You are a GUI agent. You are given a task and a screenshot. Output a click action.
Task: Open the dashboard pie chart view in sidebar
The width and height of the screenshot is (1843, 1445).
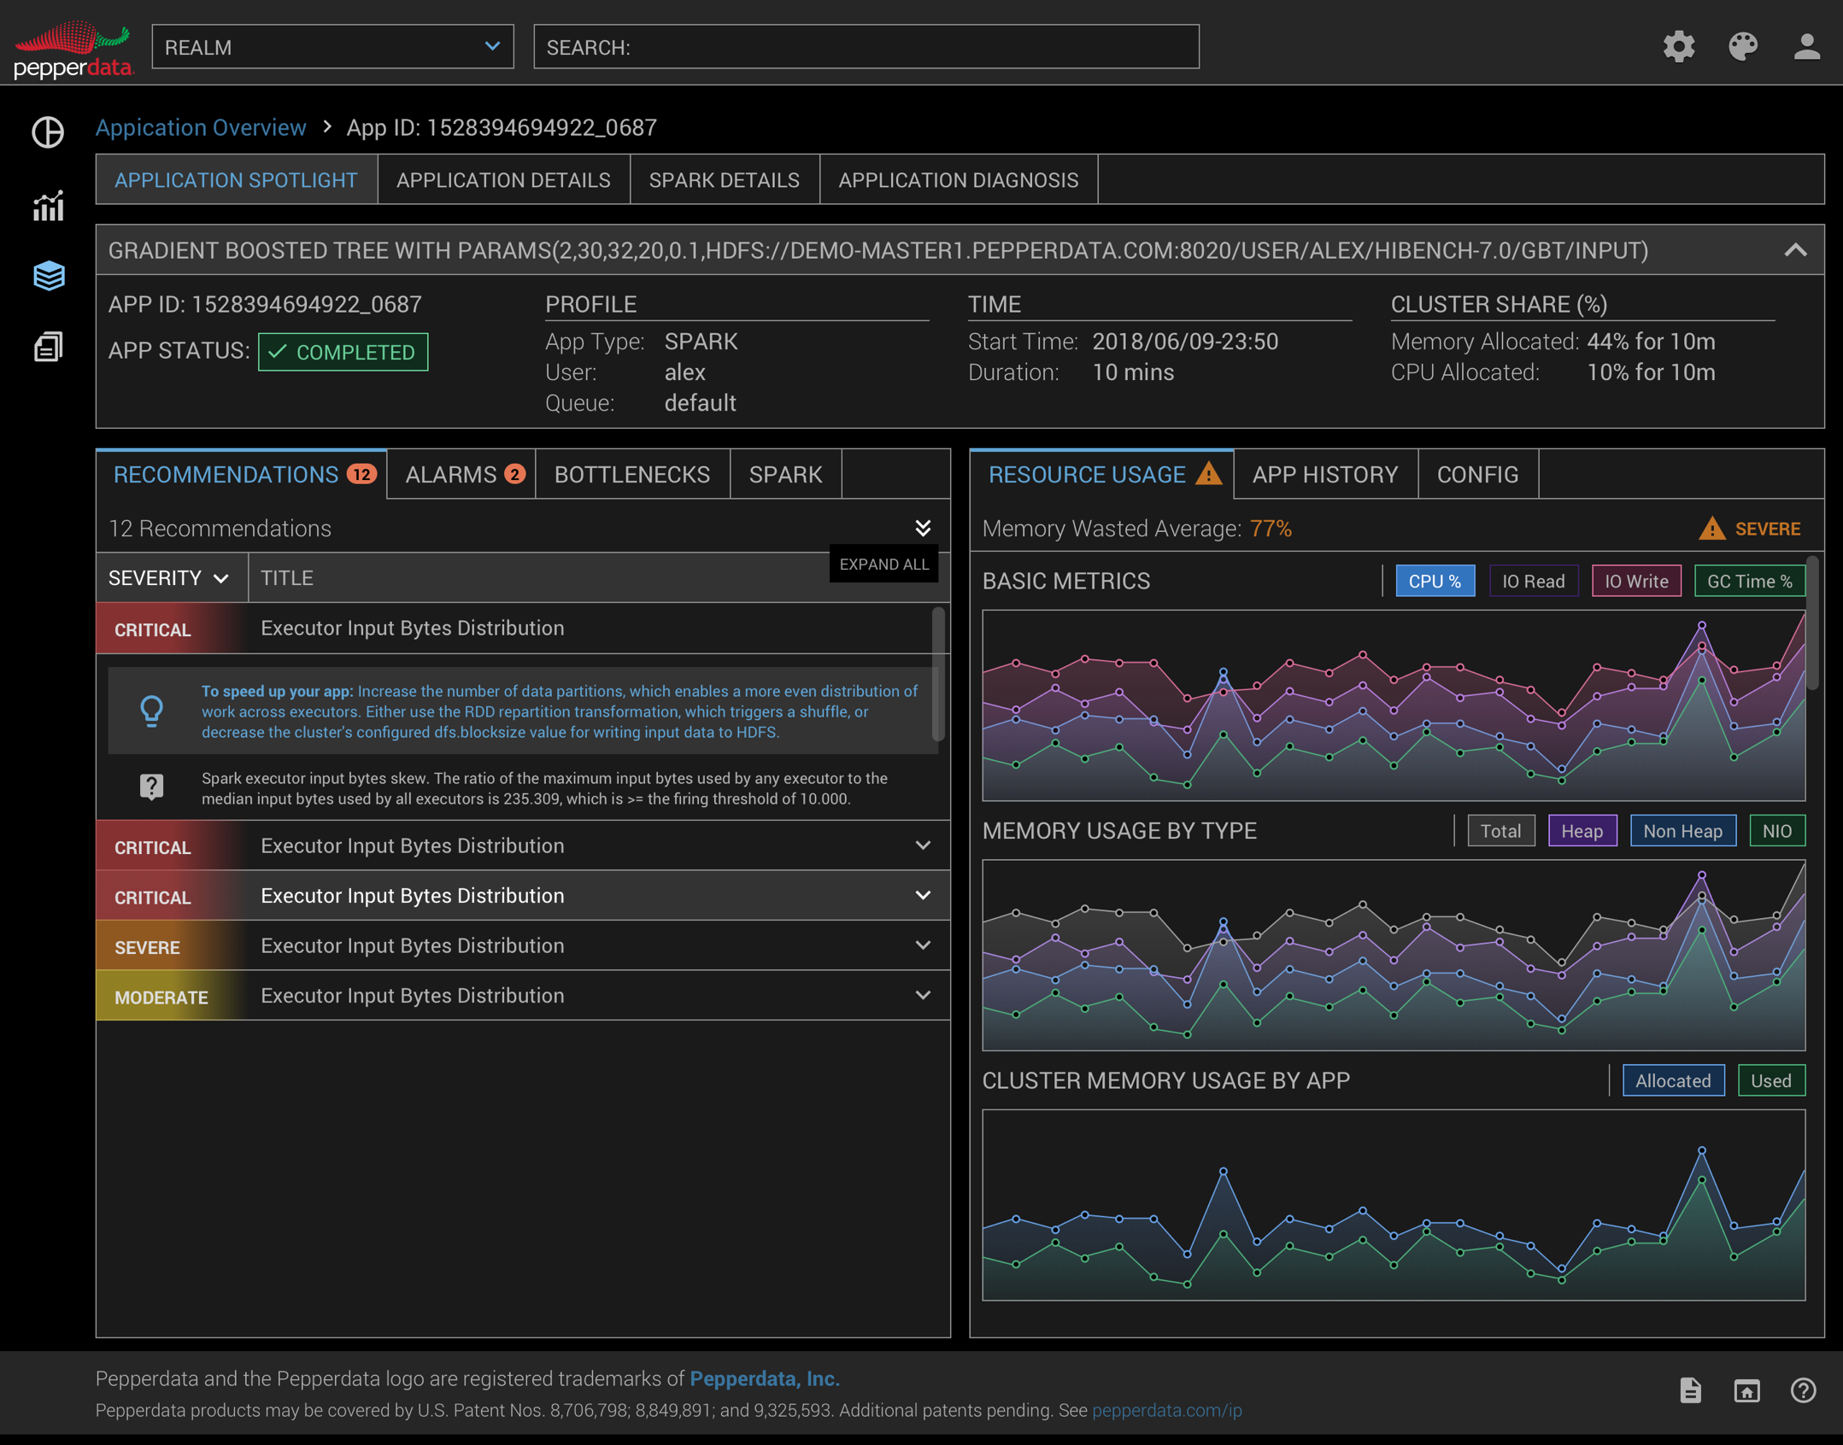pyautogui.click(x=47, y=132)
